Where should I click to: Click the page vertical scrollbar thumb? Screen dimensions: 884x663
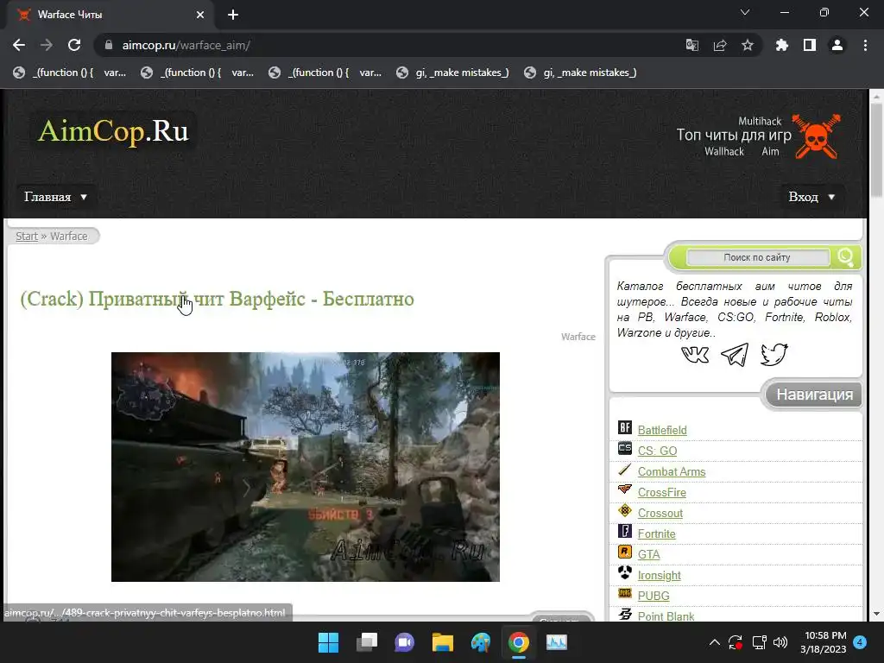(876, 150)
